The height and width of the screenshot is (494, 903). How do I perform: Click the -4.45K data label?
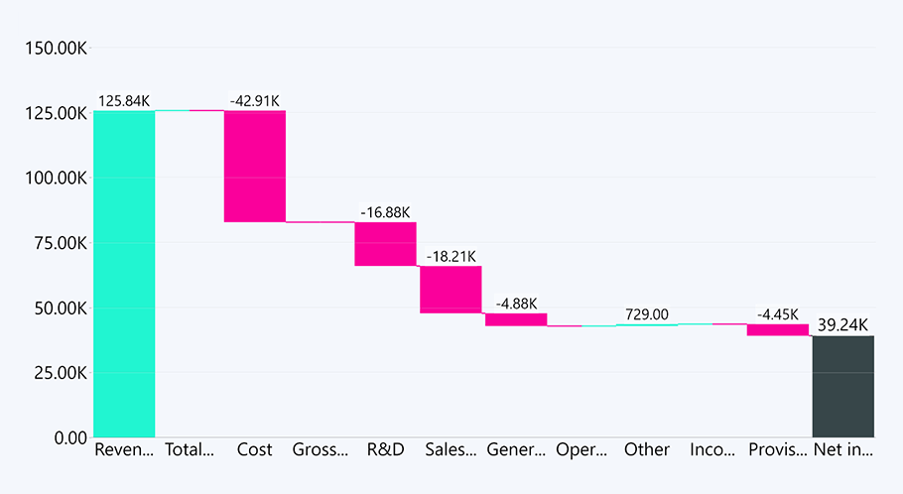coord(778,314)
